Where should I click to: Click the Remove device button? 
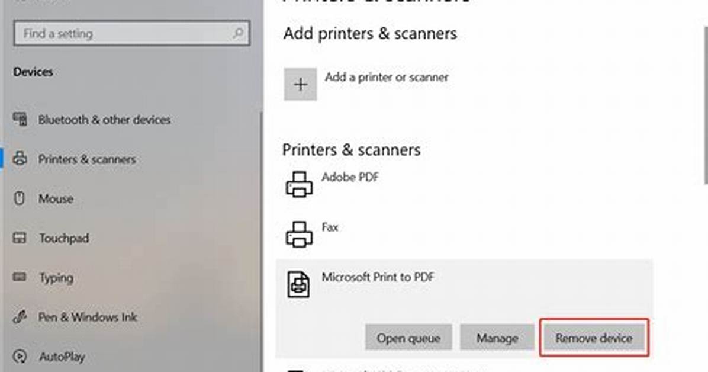coord(594,338)
